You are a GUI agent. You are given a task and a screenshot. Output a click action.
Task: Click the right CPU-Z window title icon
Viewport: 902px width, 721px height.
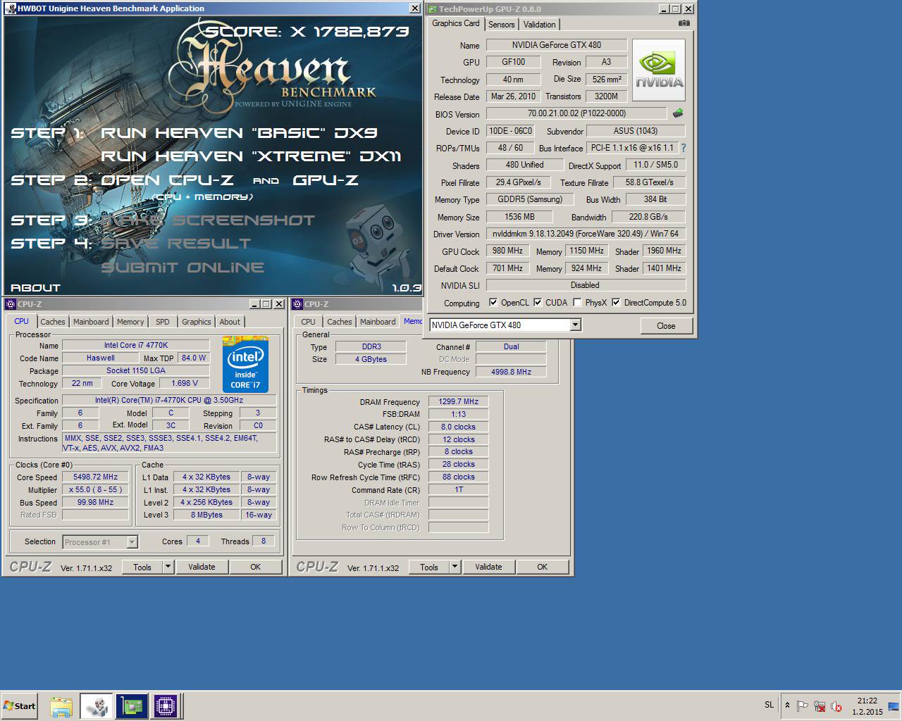297,304
